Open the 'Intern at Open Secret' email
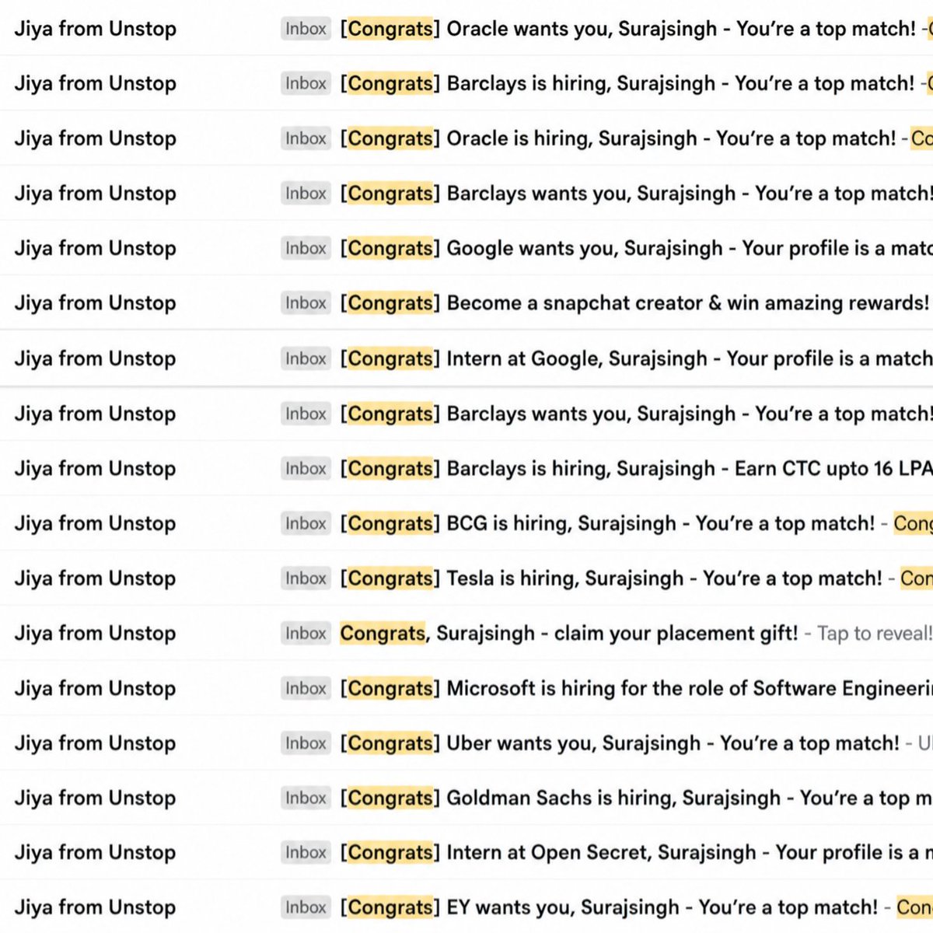The height and width of the screenshot is (933, 933). pos(466,852)
